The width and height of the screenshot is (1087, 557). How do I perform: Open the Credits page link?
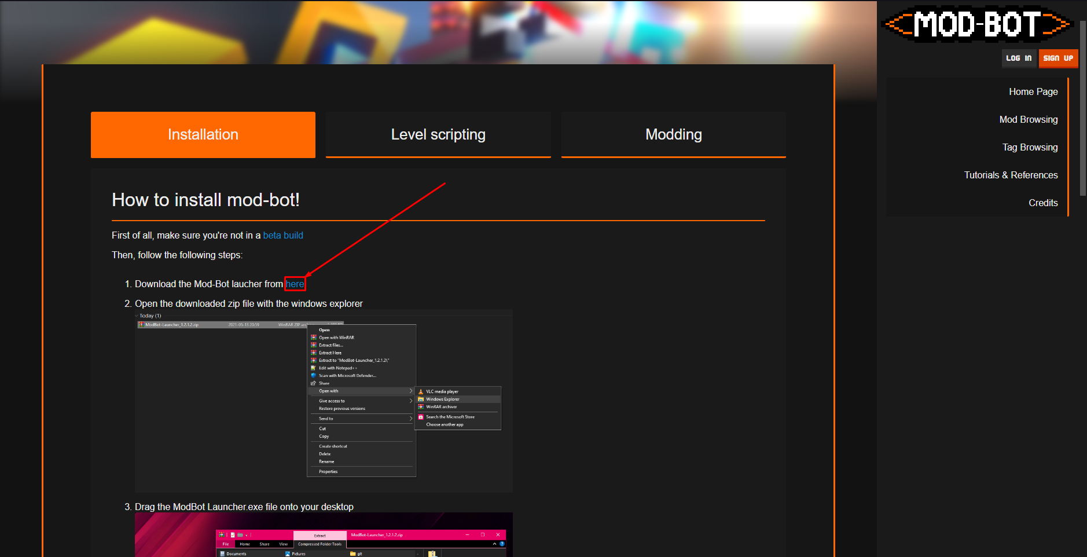pos(1043,203)
